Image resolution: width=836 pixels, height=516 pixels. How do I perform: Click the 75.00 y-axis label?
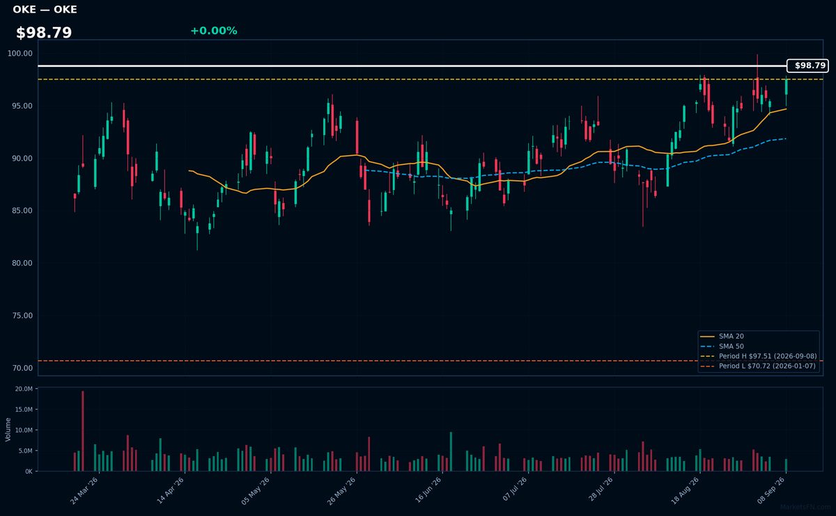click(x=23, y=316)
